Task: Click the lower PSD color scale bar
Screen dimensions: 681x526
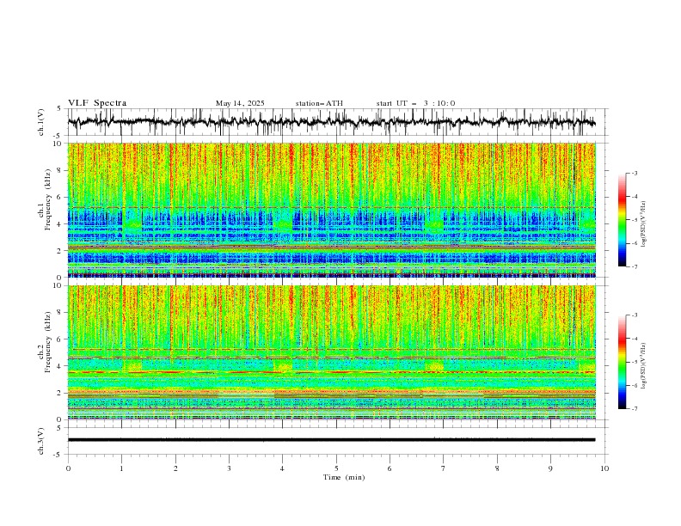Action: coord(622,362)
